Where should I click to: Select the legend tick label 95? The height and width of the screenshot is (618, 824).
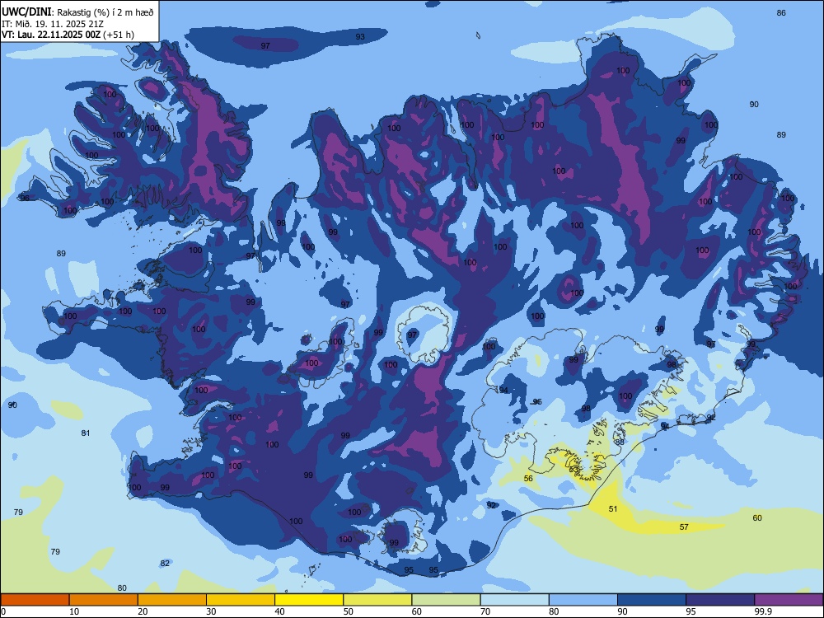pos(691,611)
